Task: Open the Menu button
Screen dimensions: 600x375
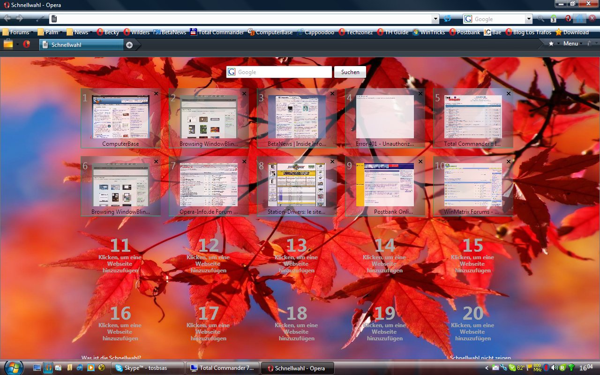Action: (570, 44)
